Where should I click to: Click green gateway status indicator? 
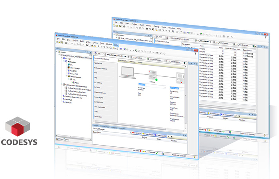(x=156, y=80)
